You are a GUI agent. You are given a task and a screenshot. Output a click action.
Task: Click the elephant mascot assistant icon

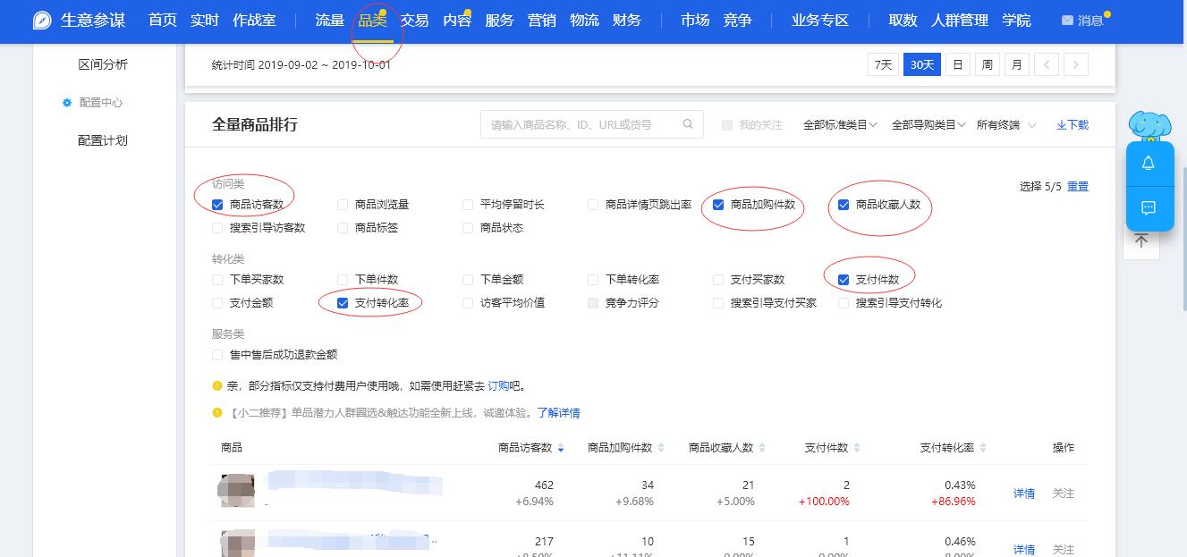click(x=1149, y=126)
